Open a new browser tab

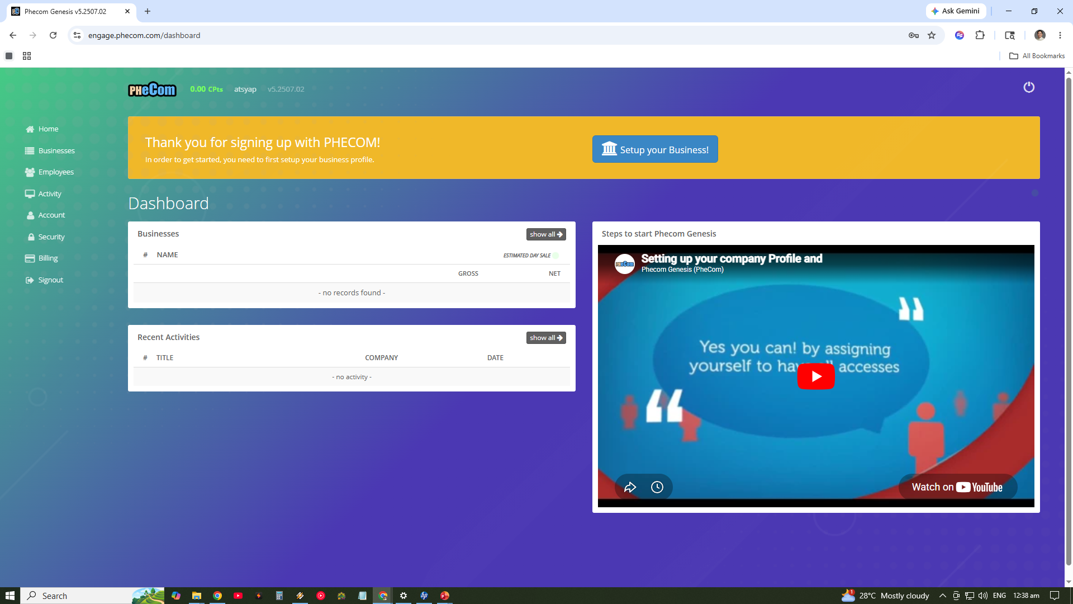pos(148,11)
